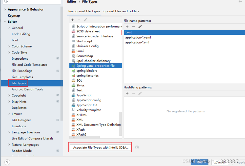This screenshot has height=166, width=245.
Task: Open Keymap settings
Action: point(14,16)
